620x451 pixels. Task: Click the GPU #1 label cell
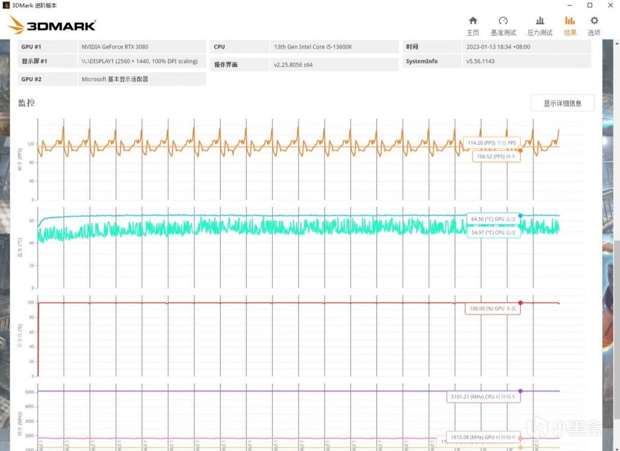tap(47, 47)
